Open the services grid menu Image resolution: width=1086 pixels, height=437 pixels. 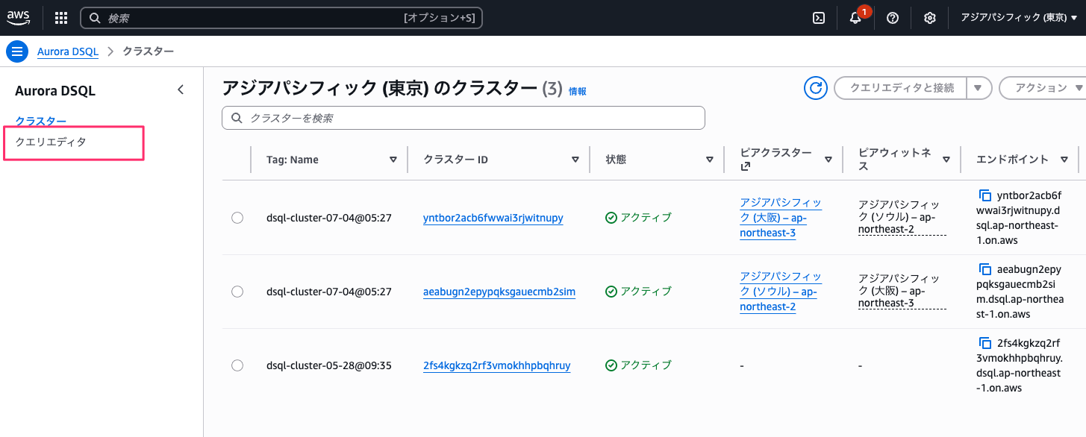(x=60, y=17)
